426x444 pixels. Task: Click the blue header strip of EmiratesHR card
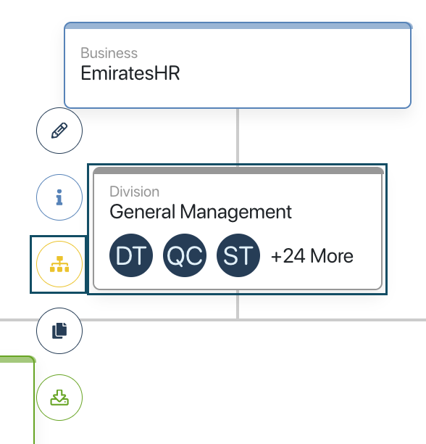238,25
